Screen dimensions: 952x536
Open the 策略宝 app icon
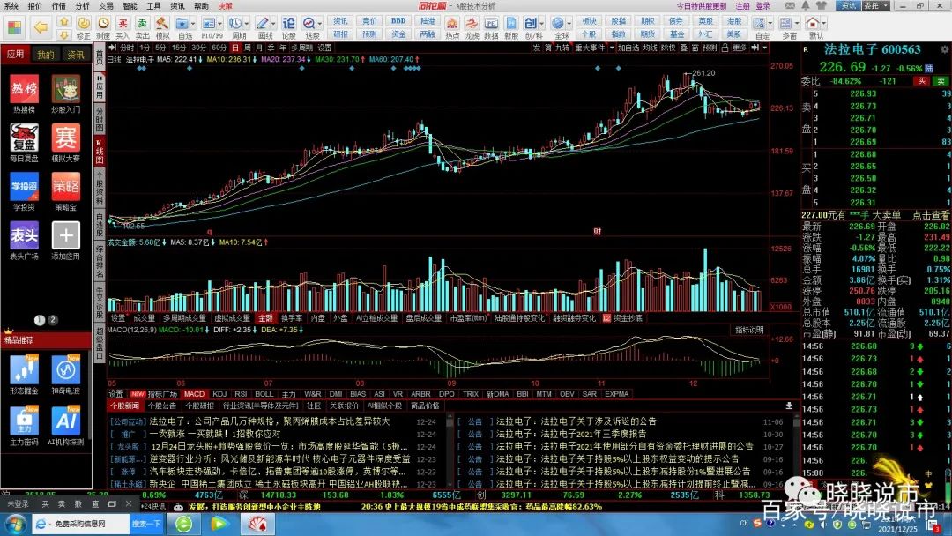pos(65,187)
